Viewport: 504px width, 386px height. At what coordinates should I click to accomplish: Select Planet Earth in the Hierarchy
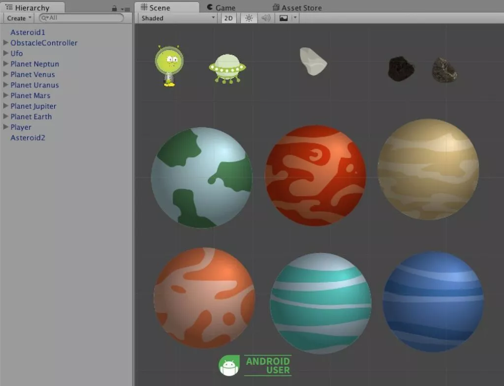click(31, 117)
